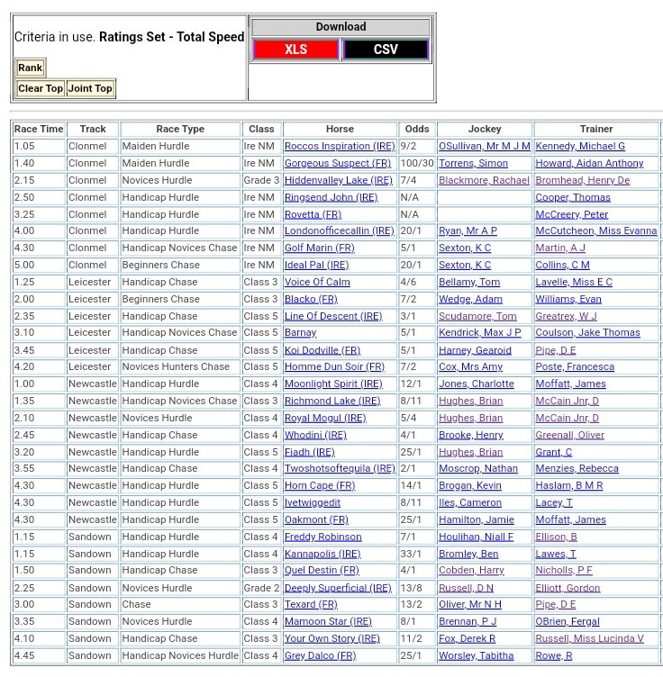663x677 pixels.
Task: View jockey Jones, Charlotte
Action: click(x=477, y=384)
